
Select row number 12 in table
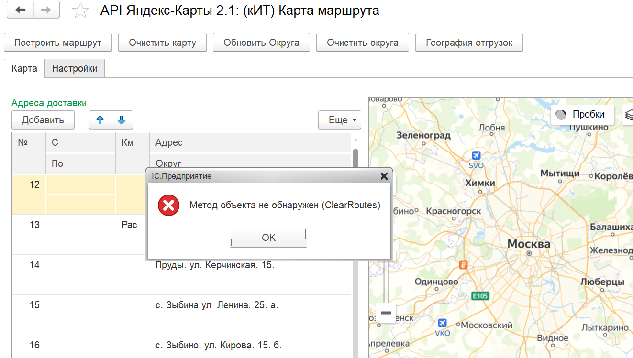34,184
